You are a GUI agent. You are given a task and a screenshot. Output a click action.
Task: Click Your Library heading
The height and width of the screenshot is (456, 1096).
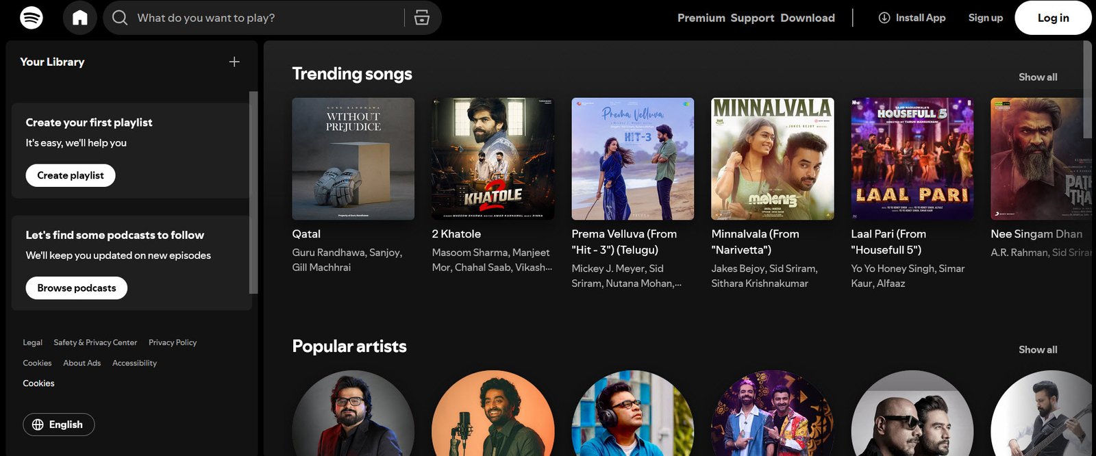pos(52,62)
